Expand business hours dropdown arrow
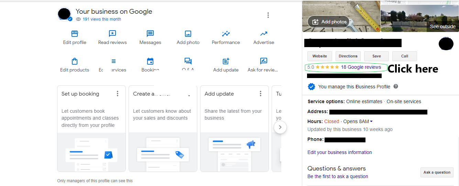 point(371,121)
